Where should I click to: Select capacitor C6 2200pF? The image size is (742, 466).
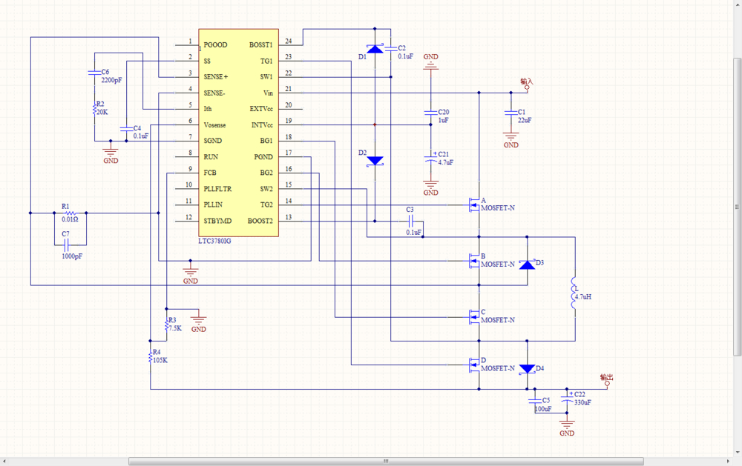click(95, 73)
